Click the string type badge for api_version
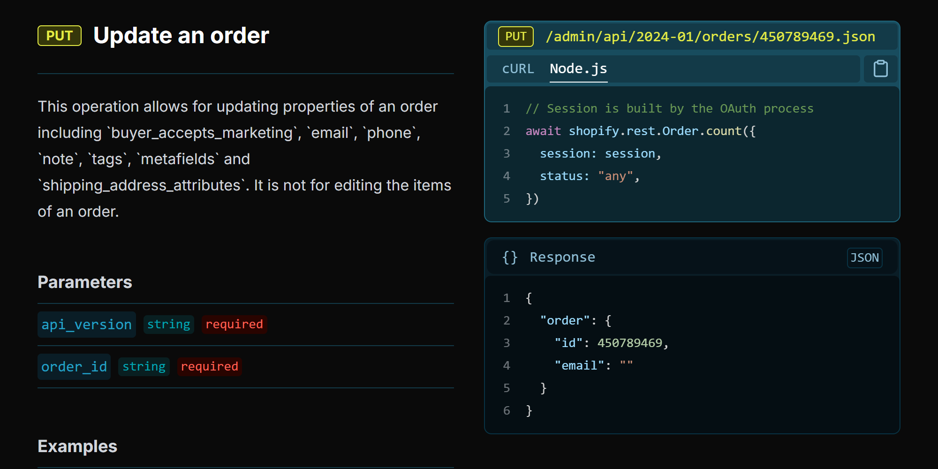The image size is (938, 469). [168, 325]
